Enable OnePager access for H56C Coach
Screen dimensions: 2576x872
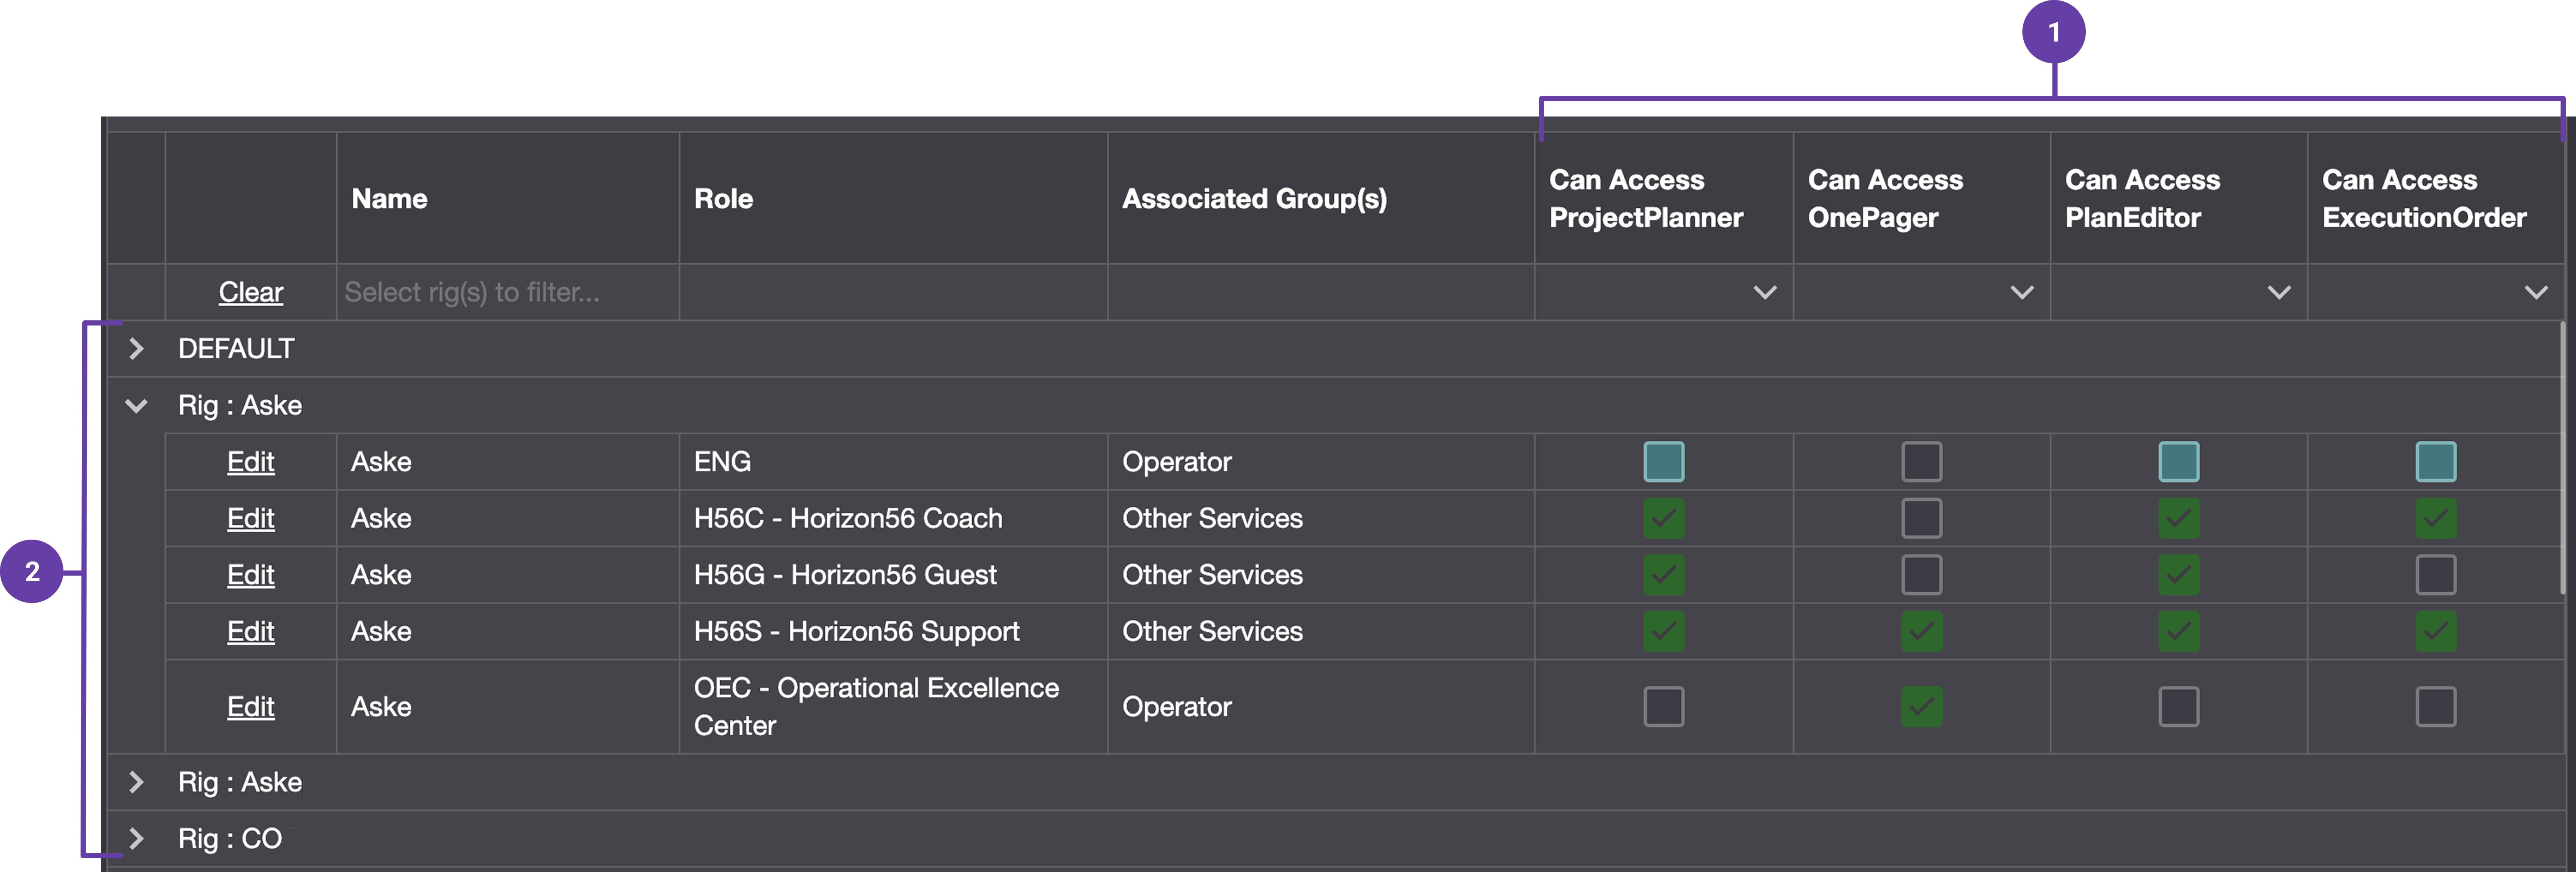pyautogui.click(x=1921, y=518)
